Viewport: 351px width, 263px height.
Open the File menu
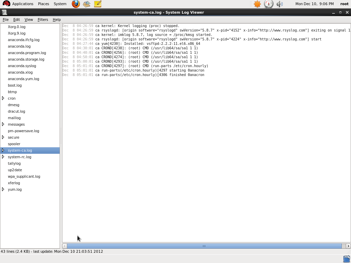pyautogui.click(x=5, y=20)
